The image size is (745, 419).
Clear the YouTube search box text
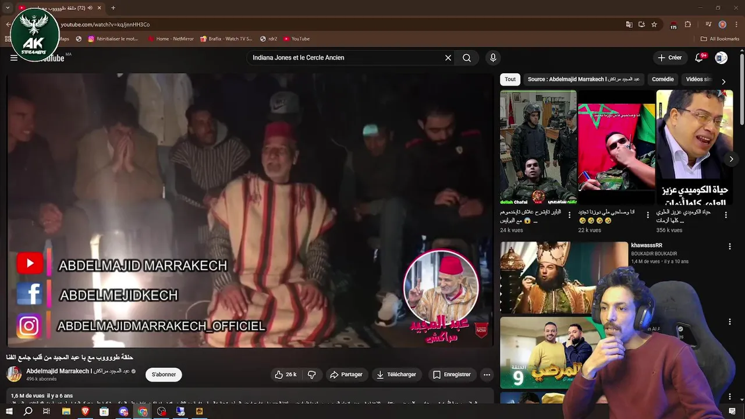point(448,58)
